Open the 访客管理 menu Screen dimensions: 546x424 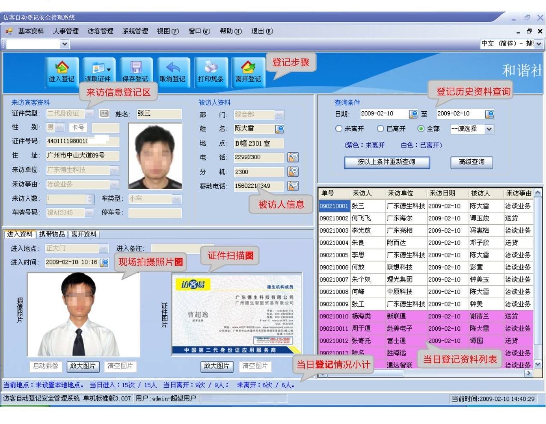point(101,31)
